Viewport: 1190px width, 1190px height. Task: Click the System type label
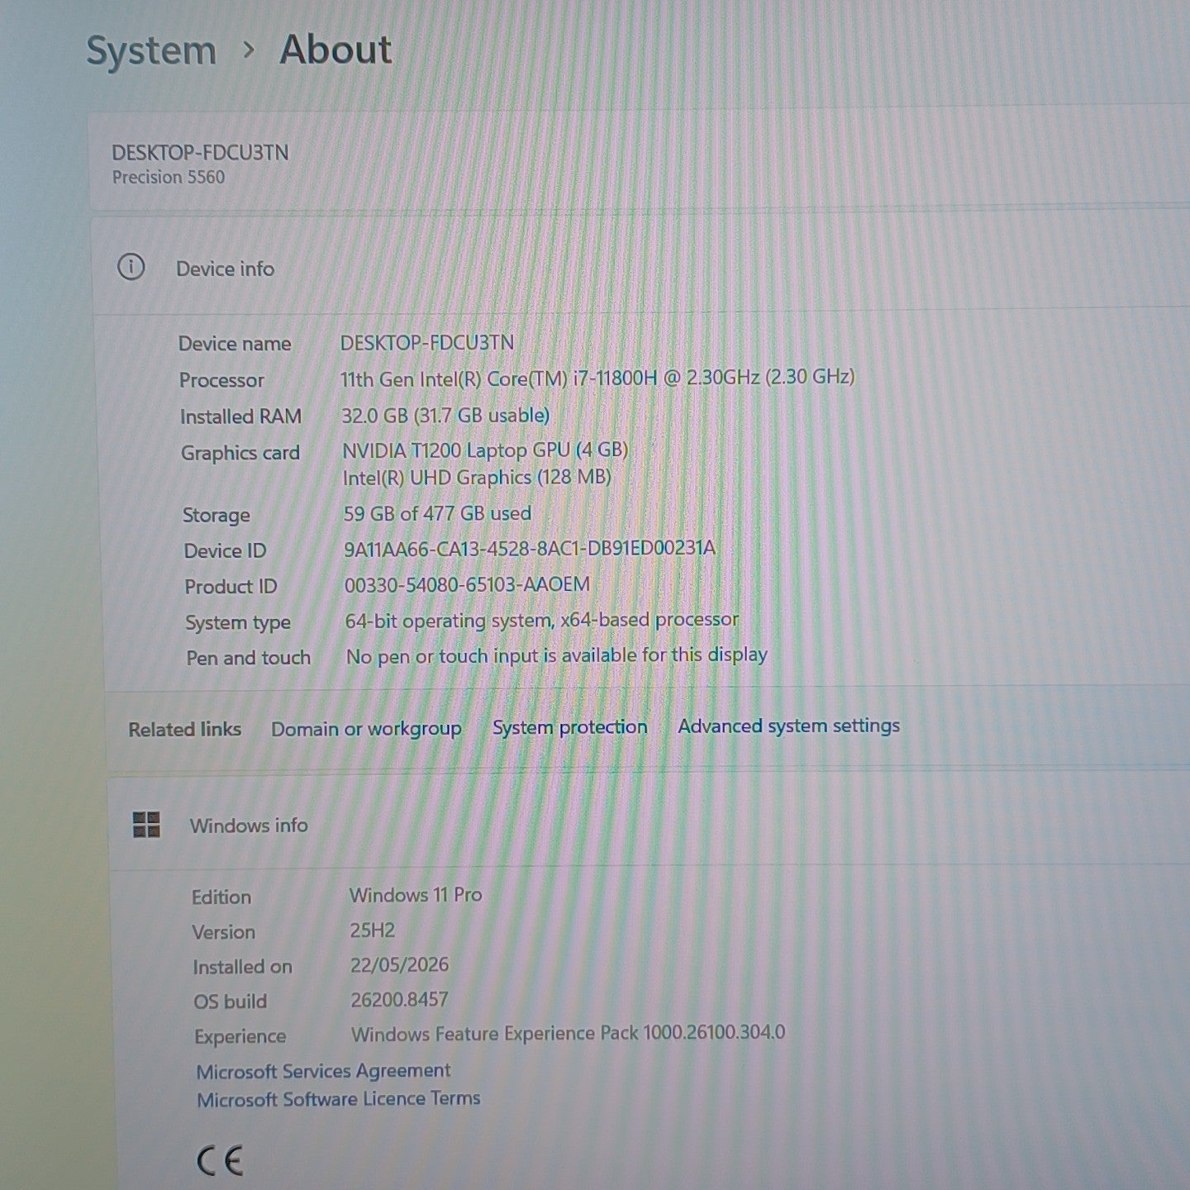coord(238,623)
